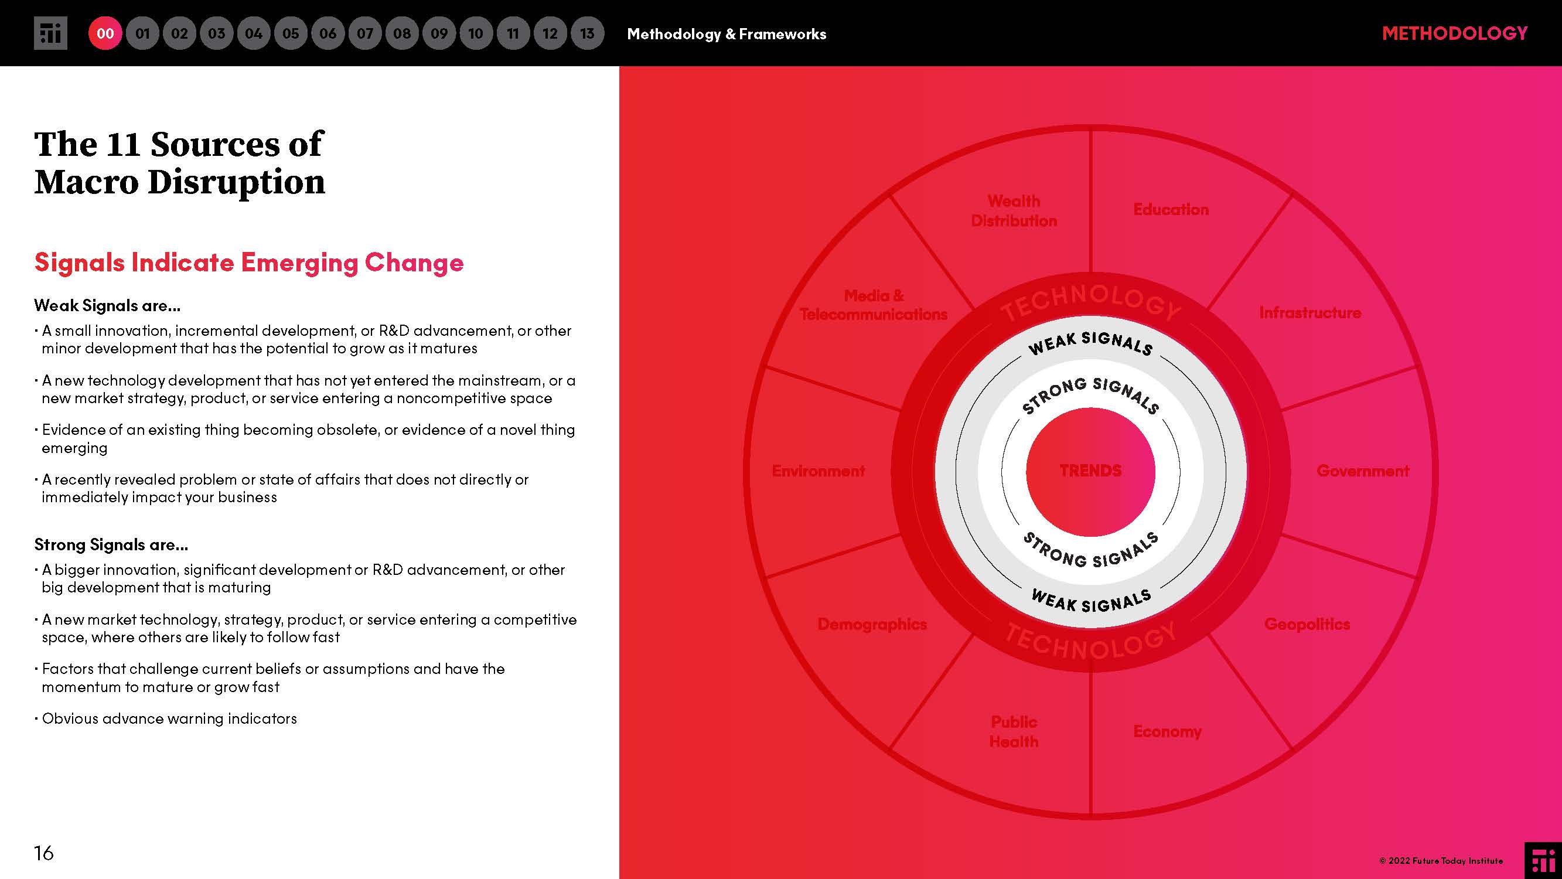
Task: Click the Future Today Institute logo top-left
Action: 50,33
